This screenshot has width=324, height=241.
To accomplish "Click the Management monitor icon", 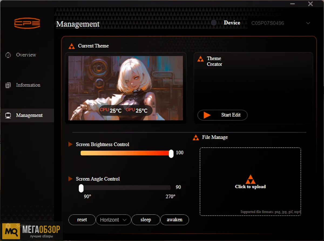I will (x=8, y=116).
